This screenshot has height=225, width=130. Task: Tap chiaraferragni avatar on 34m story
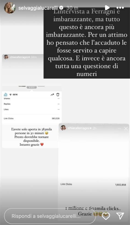[6, 57]
